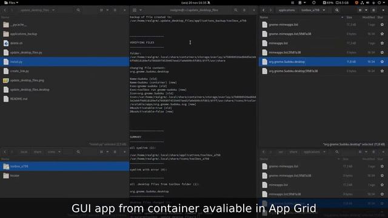This screenshot has height=218, width=388.
Task: Open search in the usr/share/applications window
Action: (x=337, y=152)
